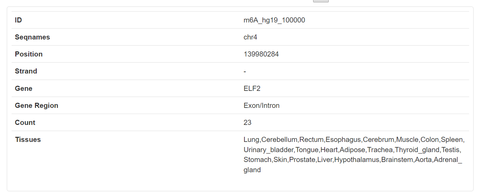479x195 pixels.
Task: Click the Position row label
Action: [29, 54]
